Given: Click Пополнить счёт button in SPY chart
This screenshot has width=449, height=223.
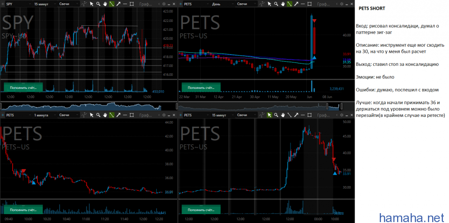Looking at the screenshot, I should coord(23,87).
